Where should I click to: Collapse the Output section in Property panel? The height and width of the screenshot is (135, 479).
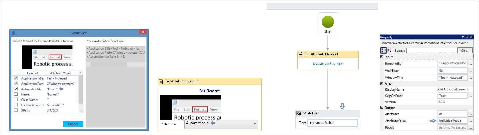pos(382,108)
